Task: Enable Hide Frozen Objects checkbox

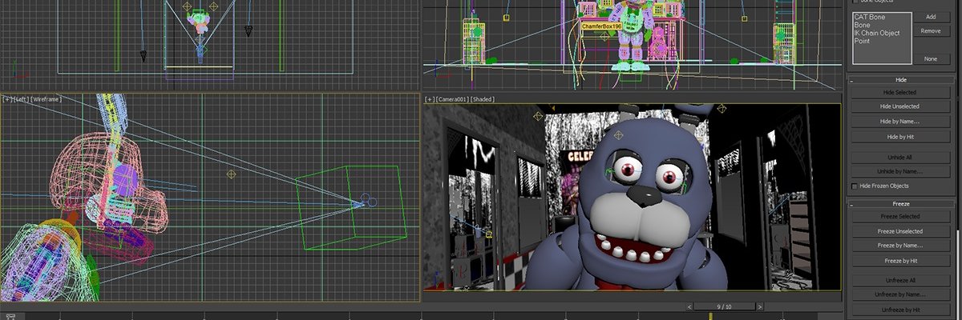Action: click(854, 186)
